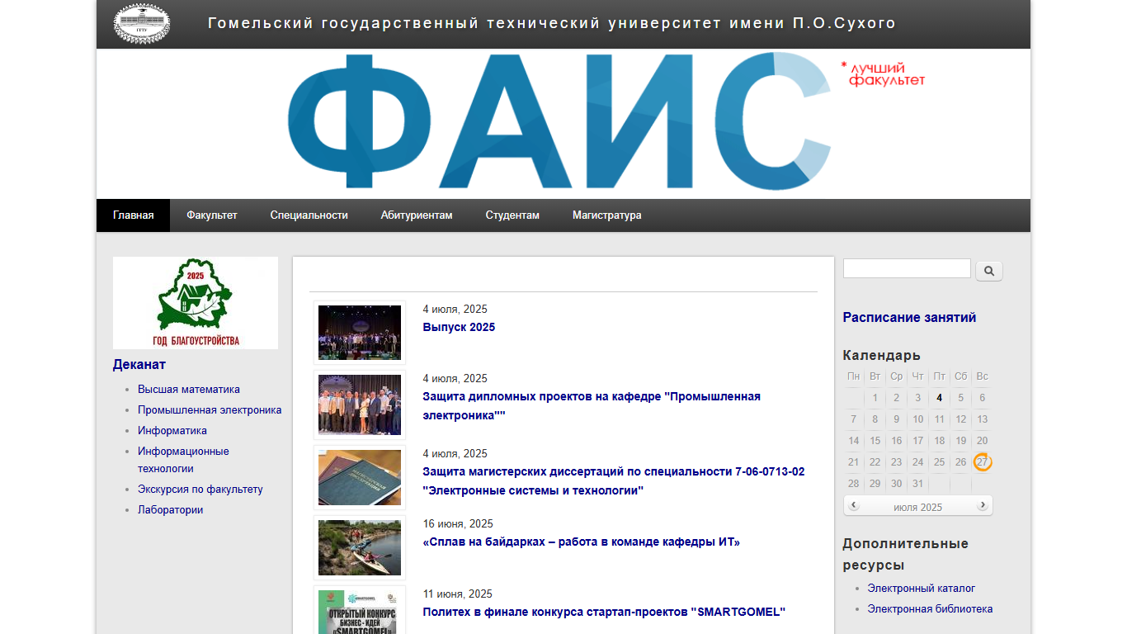This screenshot has height=634, width=1127.
Task: Click the university name header text
Action: click(552, 23)
